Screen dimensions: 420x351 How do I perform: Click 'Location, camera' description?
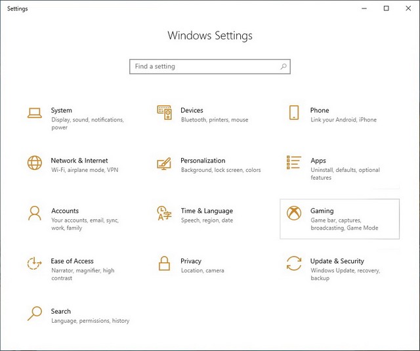[203, 270]
